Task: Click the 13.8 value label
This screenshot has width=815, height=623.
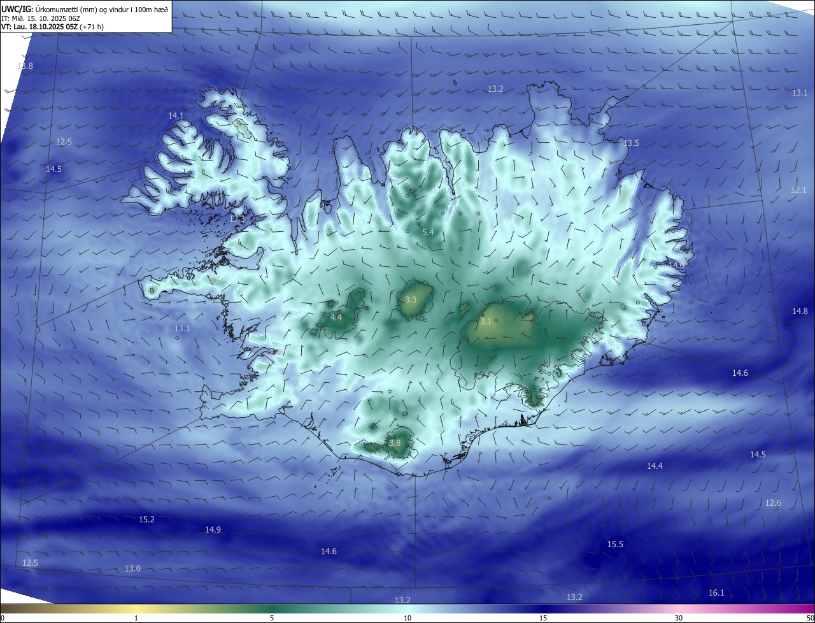Action: [x=25, y=66]
